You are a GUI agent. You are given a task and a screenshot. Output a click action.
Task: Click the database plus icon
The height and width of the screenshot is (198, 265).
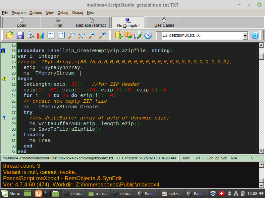[x=119, y=35]
